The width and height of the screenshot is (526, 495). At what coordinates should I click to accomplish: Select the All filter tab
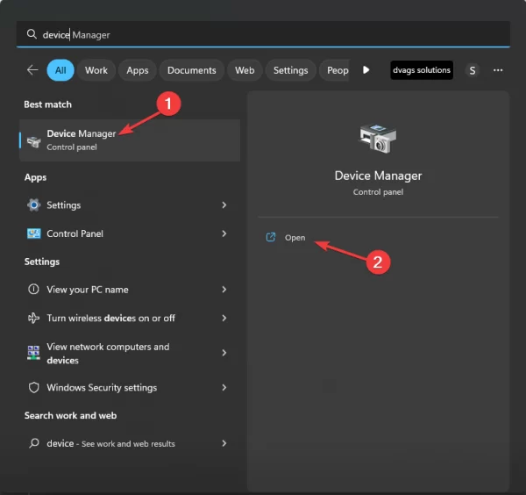60,70
